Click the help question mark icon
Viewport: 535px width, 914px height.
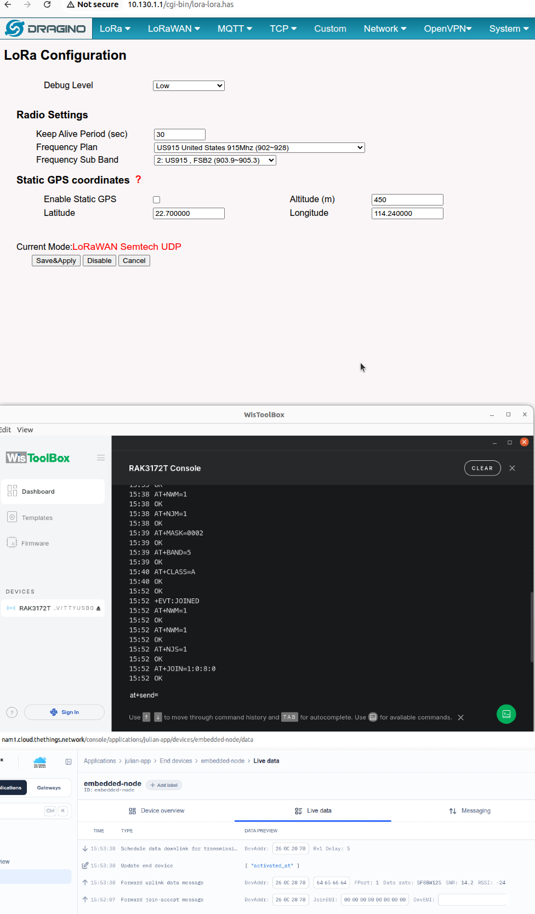click(12, 712)
